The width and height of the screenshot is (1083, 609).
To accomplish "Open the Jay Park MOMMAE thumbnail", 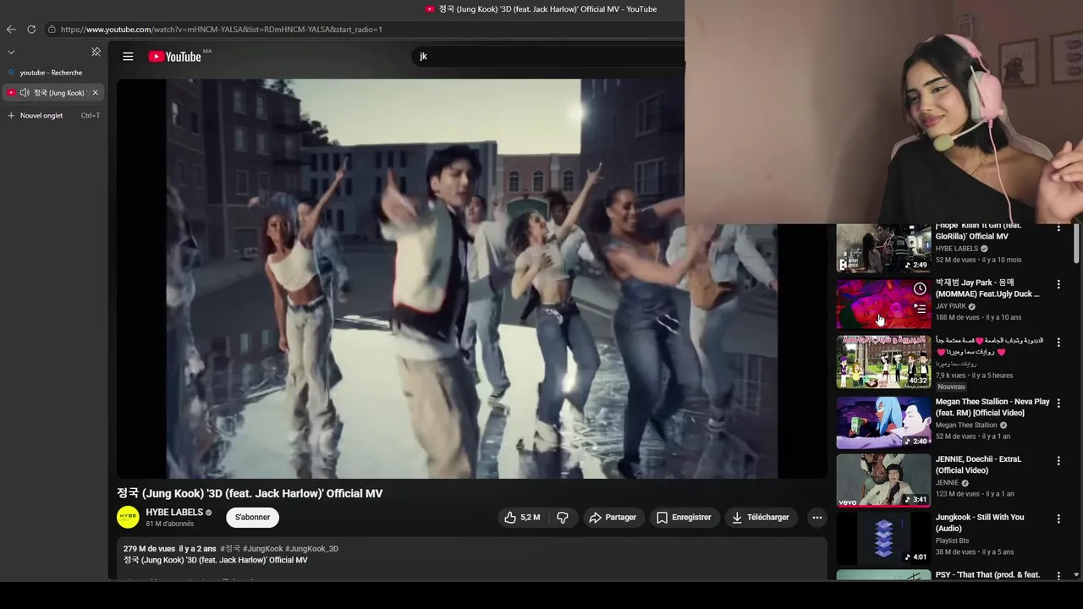I will tap(883, 304).
